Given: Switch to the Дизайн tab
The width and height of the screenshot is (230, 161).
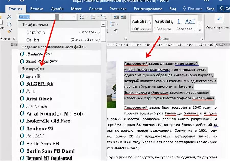Looking at the screenshot, I should [57, 9].
